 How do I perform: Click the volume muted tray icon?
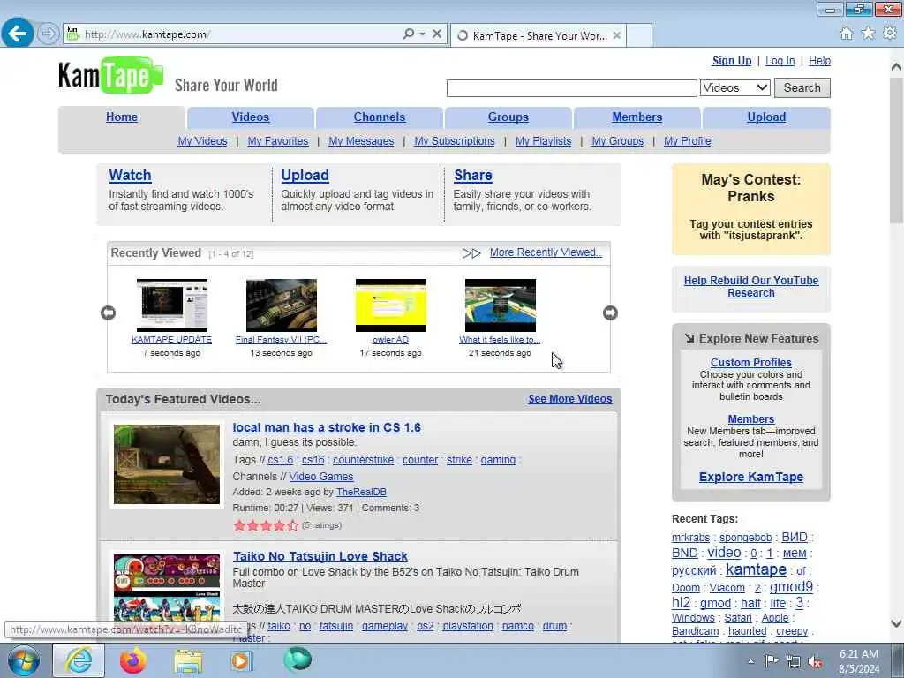pos(815,662)
